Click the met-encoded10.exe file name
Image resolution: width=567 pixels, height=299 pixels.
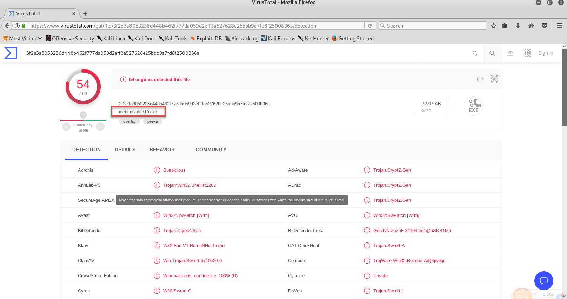138,112
